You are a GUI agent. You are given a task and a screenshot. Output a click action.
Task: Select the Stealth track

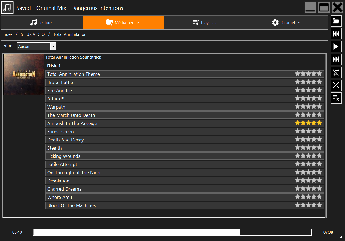185,148
